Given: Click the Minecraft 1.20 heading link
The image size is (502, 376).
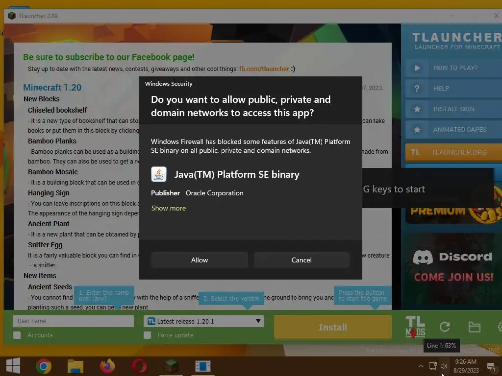Looking at the screenshot, I should (x=52, y=87).
